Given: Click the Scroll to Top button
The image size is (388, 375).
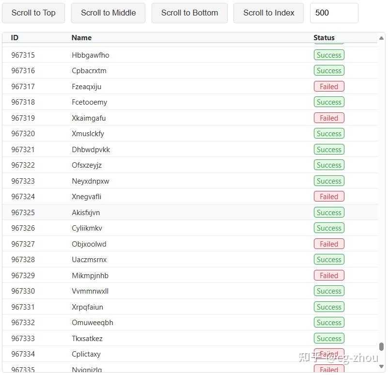Looking at the screenshot, I should [33, 13].
